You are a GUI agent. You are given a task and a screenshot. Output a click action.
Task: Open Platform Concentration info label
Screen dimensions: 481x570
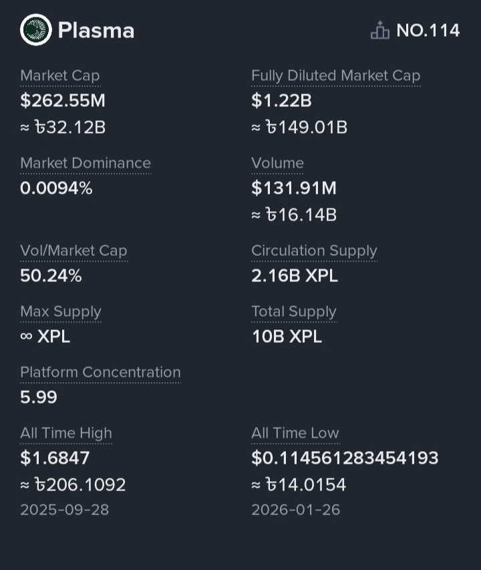click(100, 373)
